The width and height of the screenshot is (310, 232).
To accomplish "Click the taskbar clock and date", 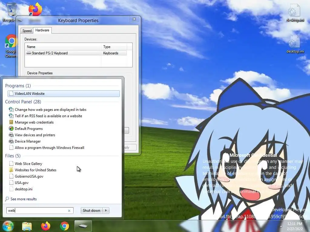I will 295,226.
